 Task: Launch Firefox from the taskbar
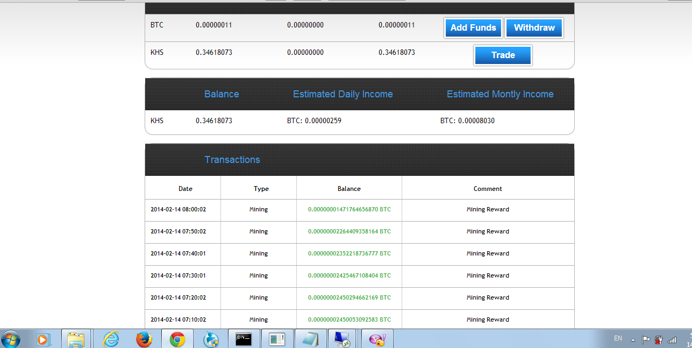(x=144, y=339)
